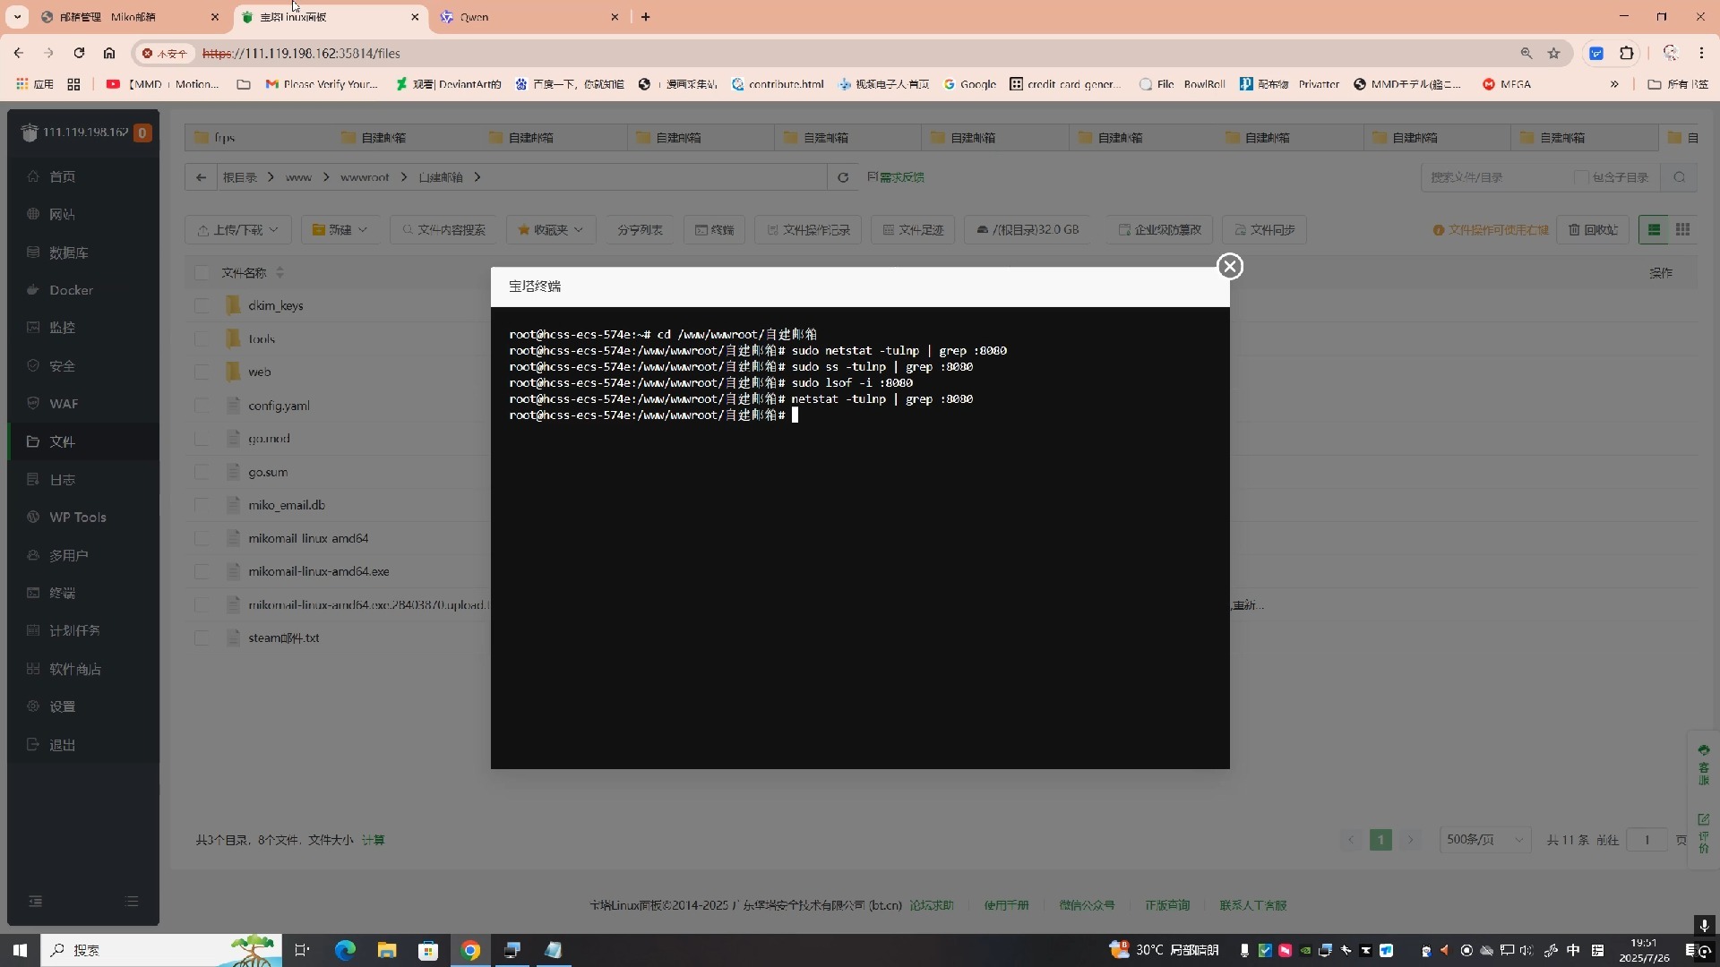
Task: Open the 回收站 recycle bin
Action: [x=1593, y=230]
